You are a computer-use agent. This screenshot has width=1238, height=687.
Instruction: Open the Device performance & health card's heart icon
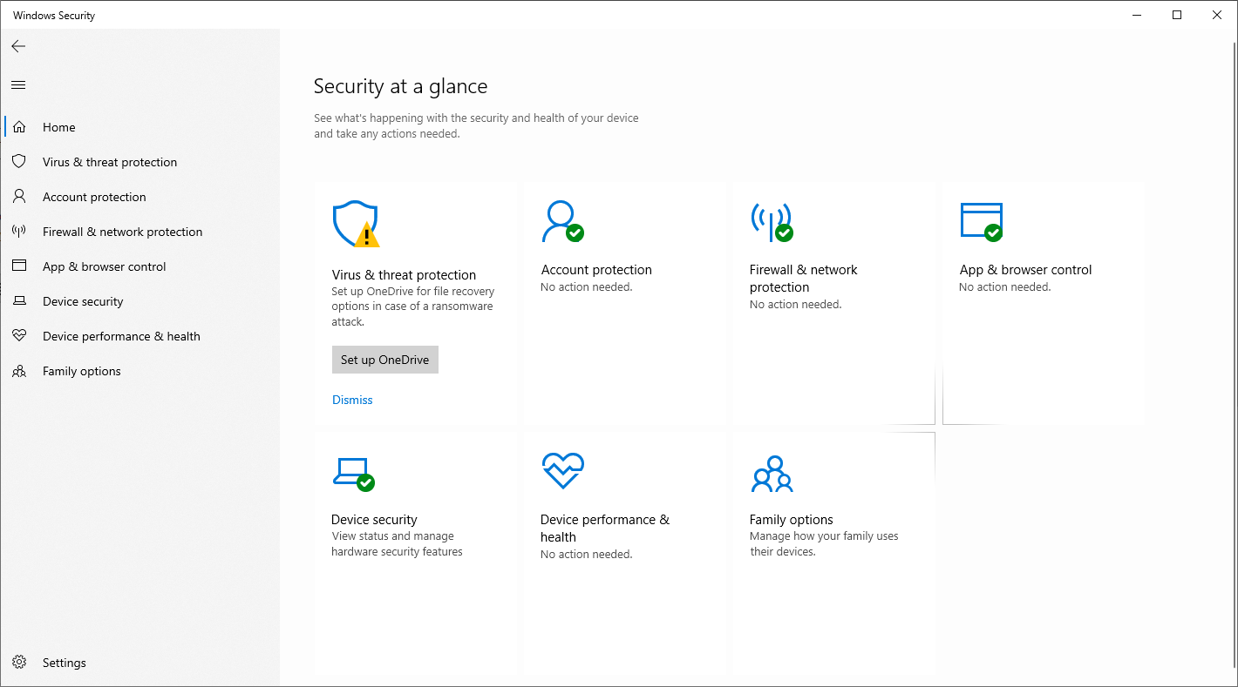[563, 471]
